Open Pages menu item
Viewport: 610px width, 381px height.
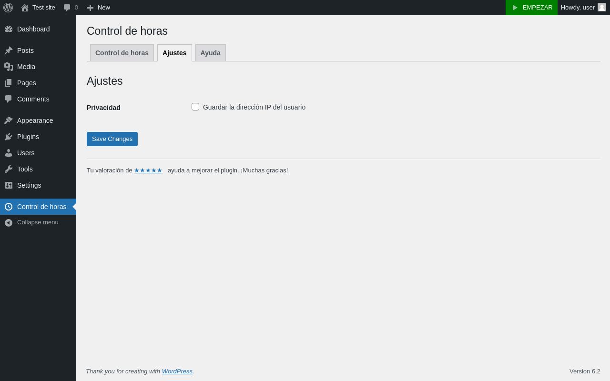click(38, 83)
